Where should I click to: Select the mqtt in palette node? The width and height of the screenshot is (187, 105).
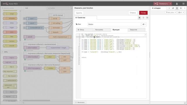click(10, 58)
